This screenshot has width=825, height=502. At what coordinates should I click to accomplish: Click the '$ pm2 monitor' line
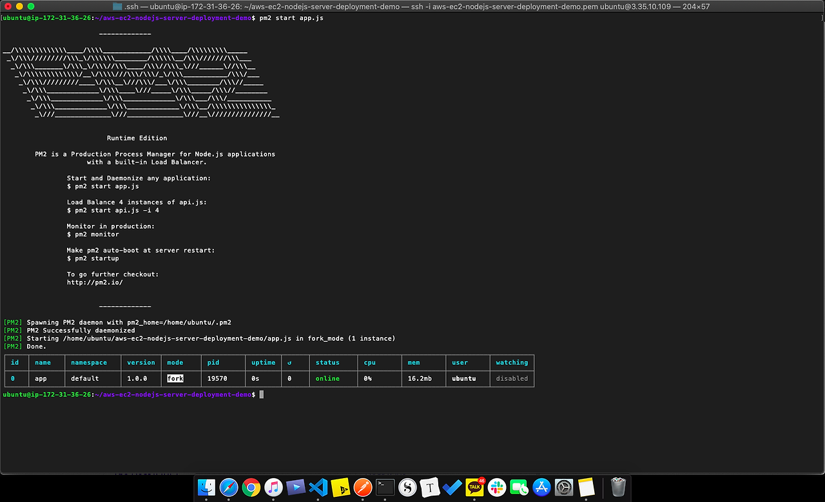(x=93, y=234)
